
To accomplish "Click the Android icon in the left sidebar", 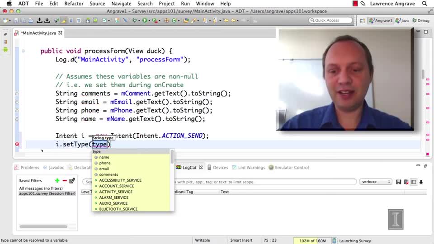I will pos(5,50).
